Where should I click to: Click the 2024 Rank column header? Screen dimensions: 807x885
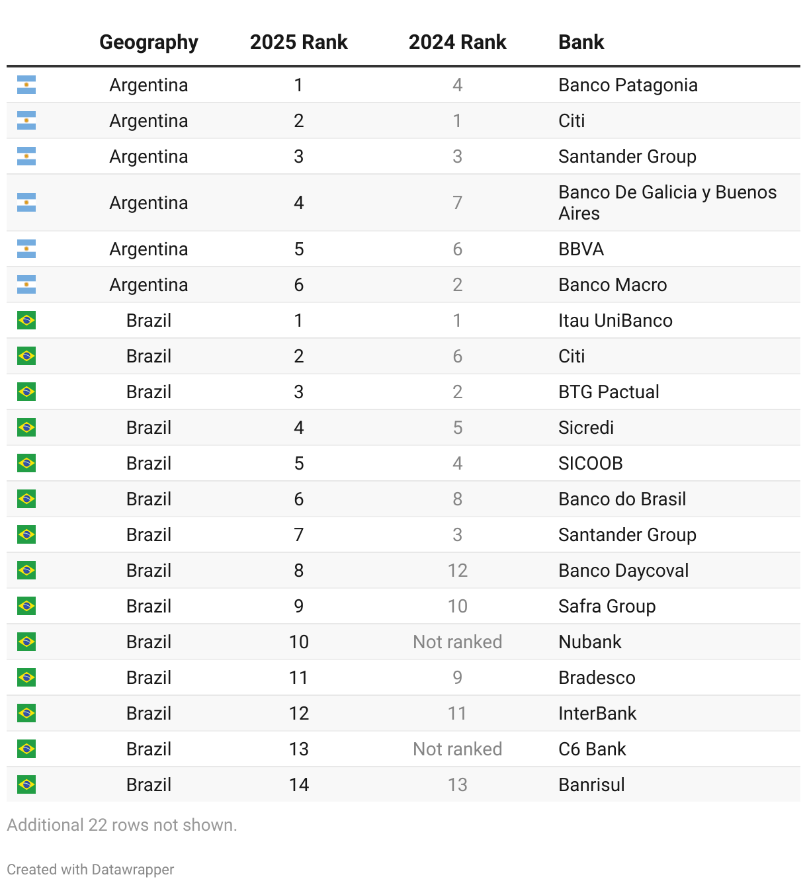(457, 42)
